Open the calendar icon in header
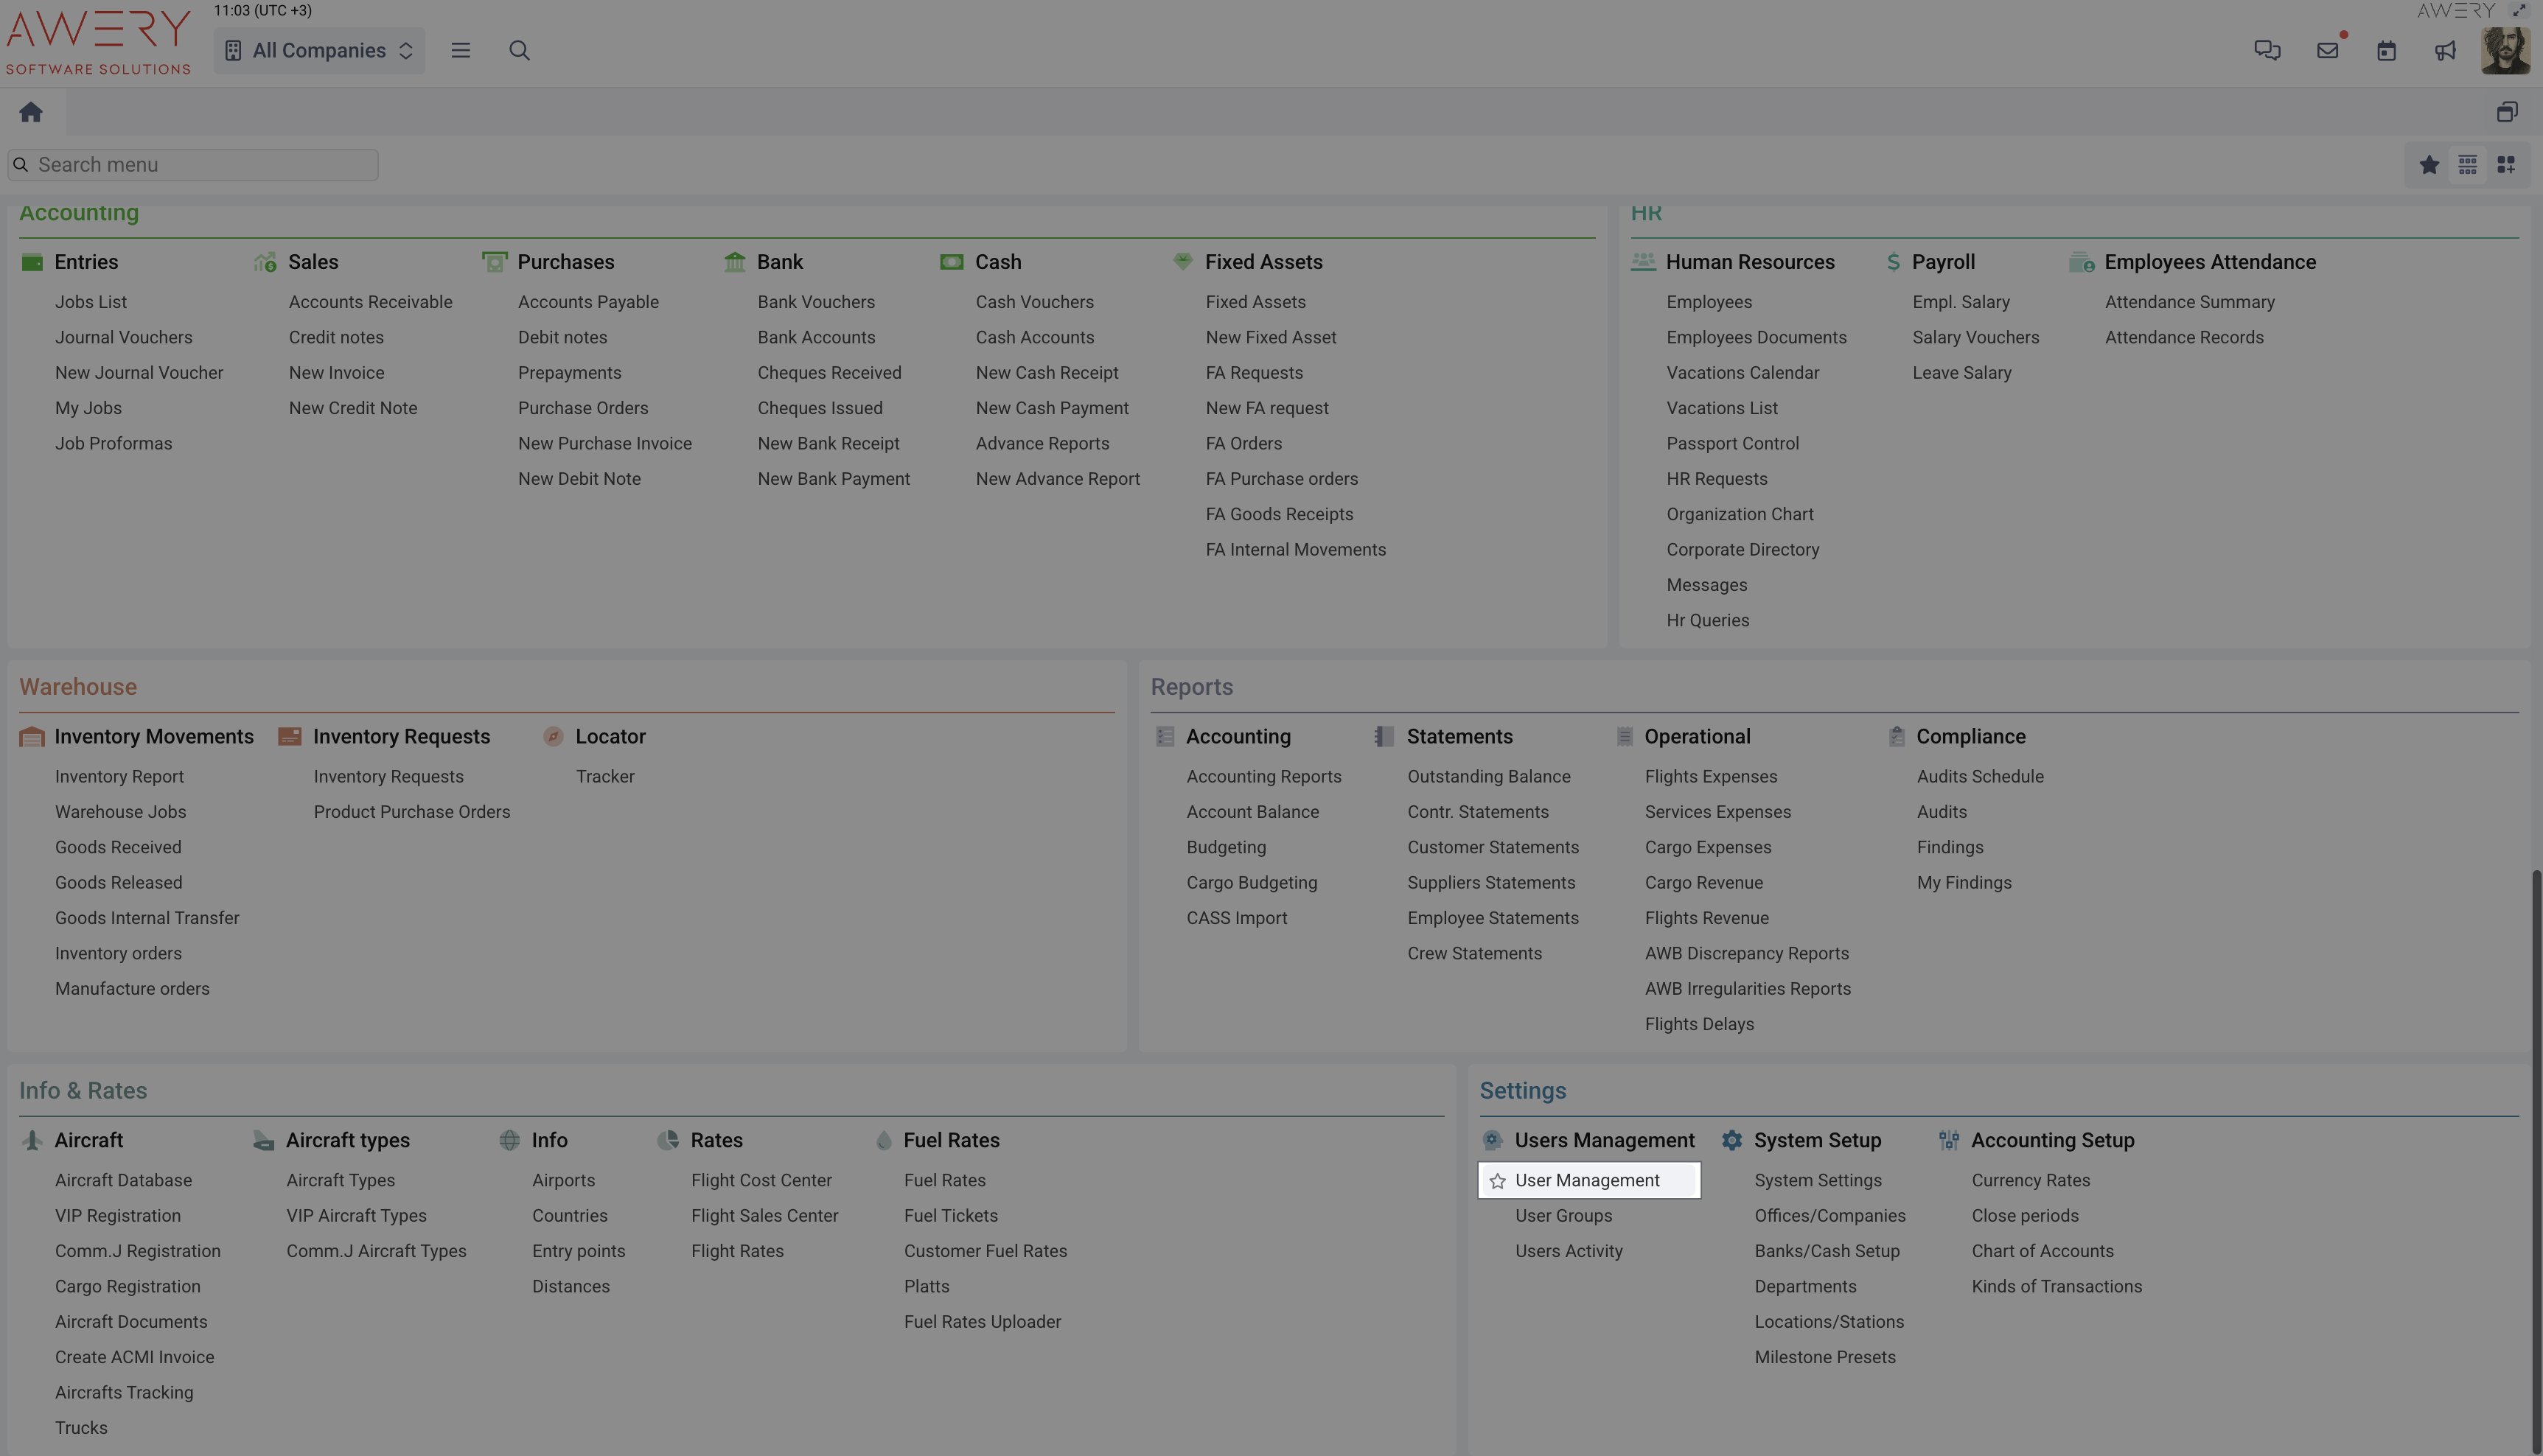The image size is (2543, 1456). (2386, 50)
